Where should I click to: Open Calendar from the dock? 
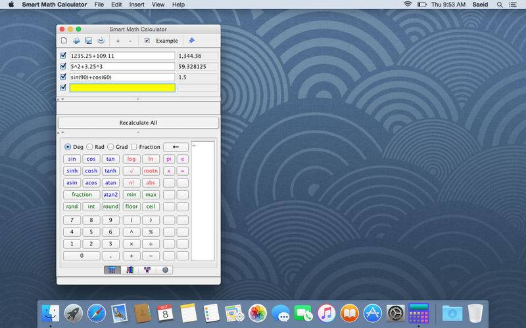165,314
